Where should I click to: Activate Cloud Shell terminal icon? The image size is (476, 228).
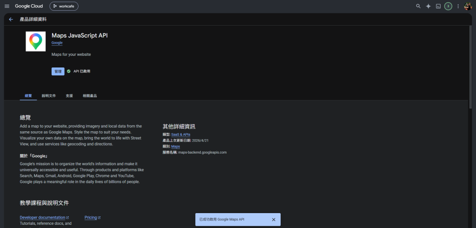(438, 6)
